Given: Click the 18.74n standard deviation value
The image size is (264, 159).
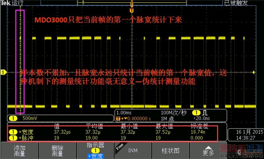Looking at the screenshot, I should click(x=198, y=132).
